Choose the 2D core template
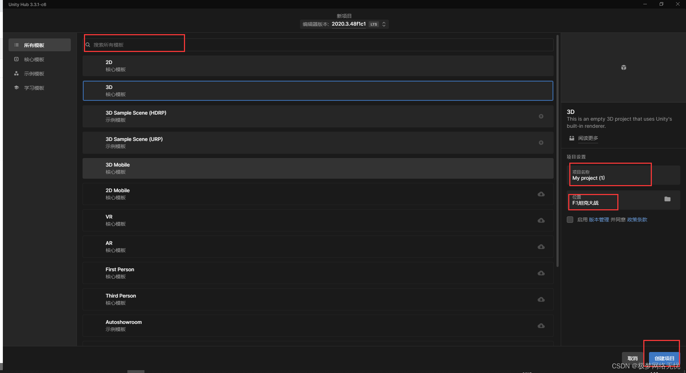The width and height of the screenshot is (686, 373). point(318,66)
